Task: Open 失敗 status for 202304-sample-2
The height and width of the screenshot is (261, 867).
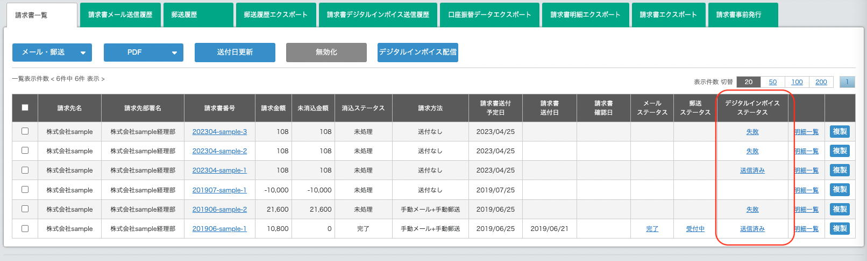Action: (752, 151)
